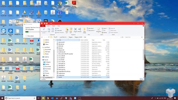Select Copy path in the Clipboard group
Image resolution: width=178 pixels, height=100 pixels.
(58, 31)
